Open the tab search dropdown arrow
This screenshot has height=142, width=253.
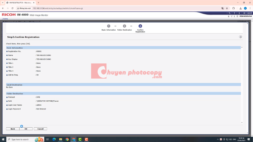[x=3, y=3]
